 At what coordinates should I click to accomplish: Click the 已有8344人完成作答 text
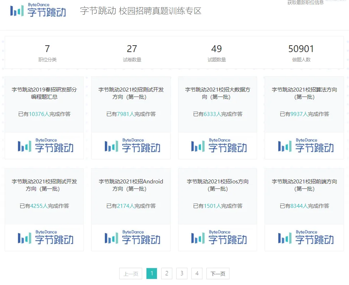click(304, 206)
